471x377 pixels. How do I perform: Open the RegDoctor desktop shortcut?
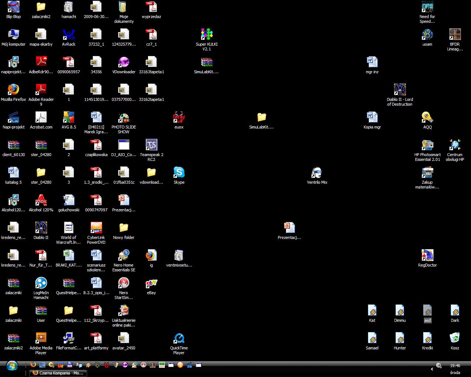427,256
